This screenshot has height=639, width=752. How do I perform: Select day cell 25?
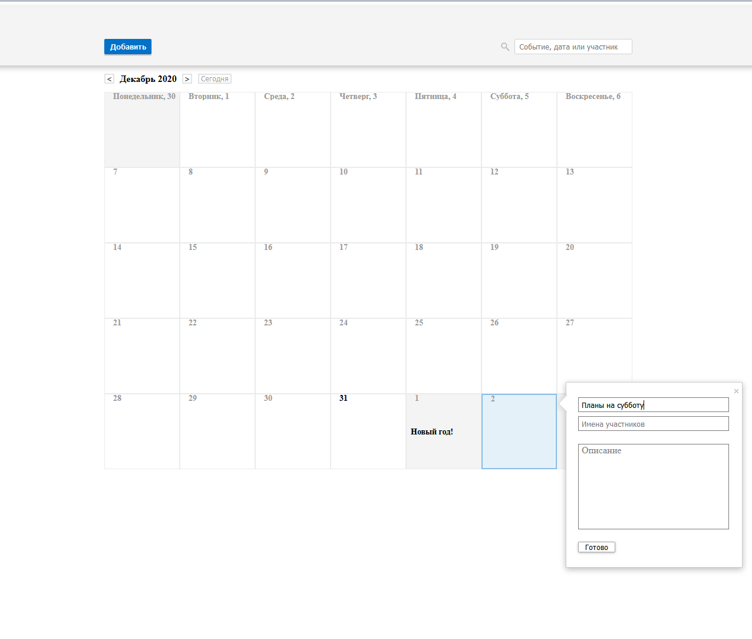pyautogui.click(x=444, y=356)
